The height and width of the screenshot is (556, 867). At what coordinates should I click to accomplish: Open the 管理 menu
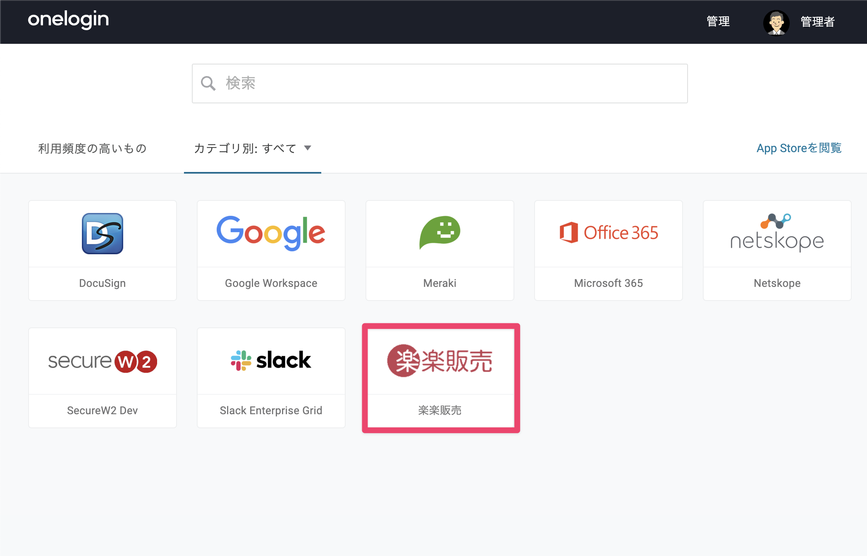(x=718, y=21)
